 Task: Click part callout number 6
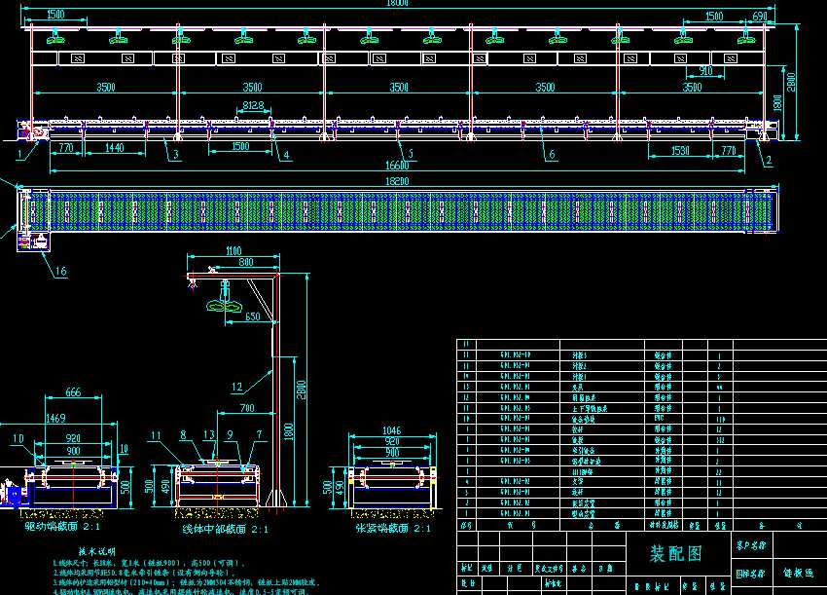552,154
